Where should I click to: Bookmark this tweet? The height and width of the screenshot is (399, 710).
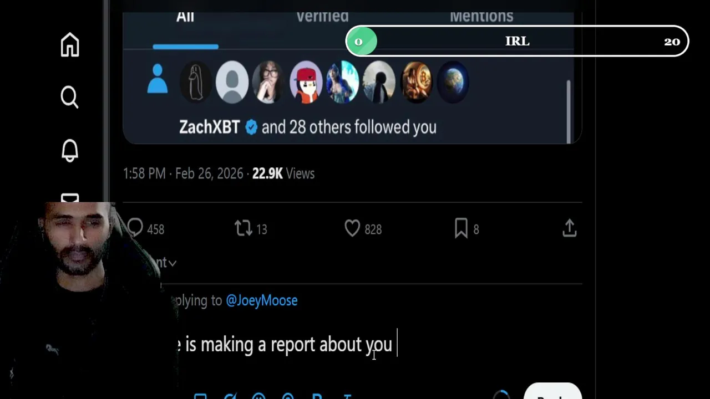[461, 228]
